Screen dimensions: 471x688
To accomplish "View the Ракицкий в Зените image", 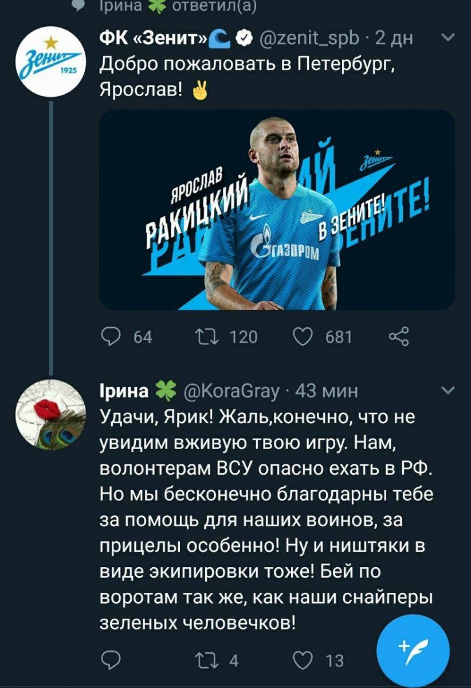I will 277,210.
